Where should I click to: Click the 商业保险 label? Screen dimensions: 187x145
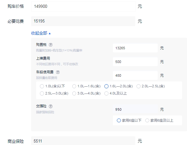pyautogui.click(x=16, y=141)
